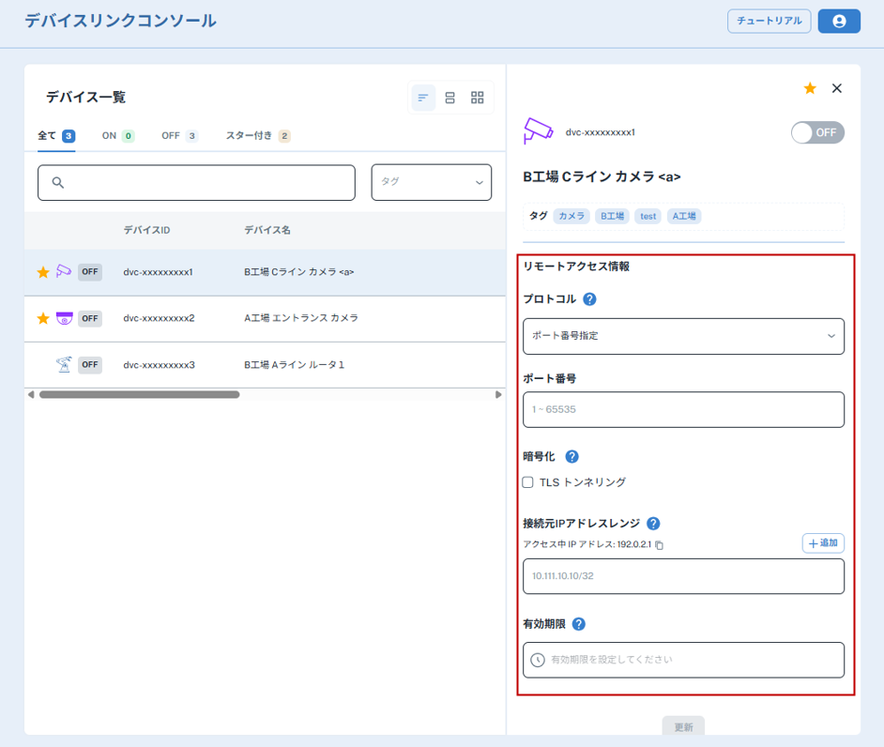The width and height of the screenshot is (884, 747).
Task: Unstar the dvc-xxxxxxxxx2 device row
Action: pos(42,318)
